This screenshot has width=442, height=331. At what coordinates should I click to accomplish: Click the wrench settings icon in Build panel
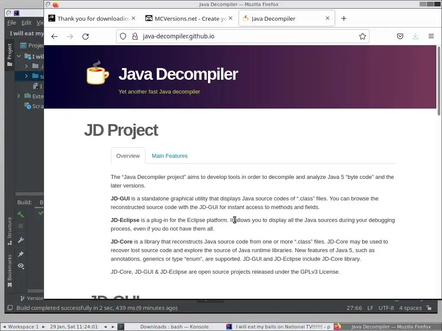tap(21, 240)
